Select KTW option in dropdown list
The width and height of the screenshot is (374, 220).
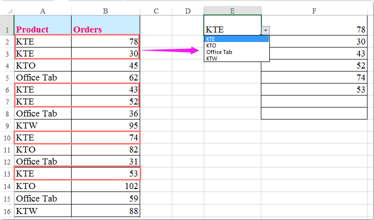tap(236, 58)
